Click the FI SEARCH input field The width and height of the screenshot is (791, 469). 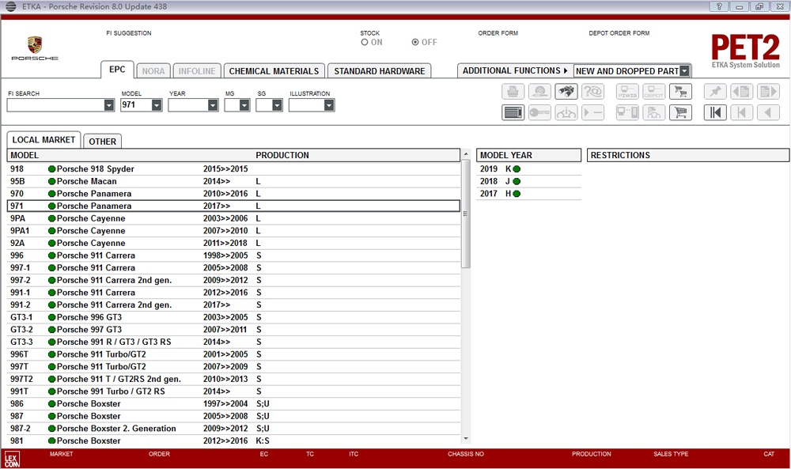pyautogui.click(x=55, y=105)
